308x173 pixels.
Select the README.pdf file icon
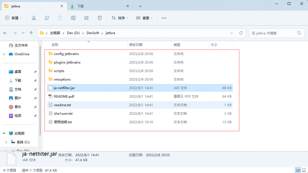(x=50, y=96)
